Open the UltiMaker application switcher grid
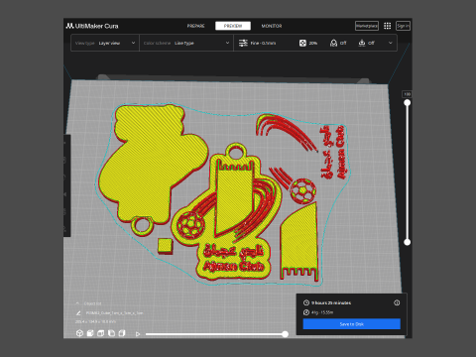Screen dimensions: 476x357 [388, 26]
